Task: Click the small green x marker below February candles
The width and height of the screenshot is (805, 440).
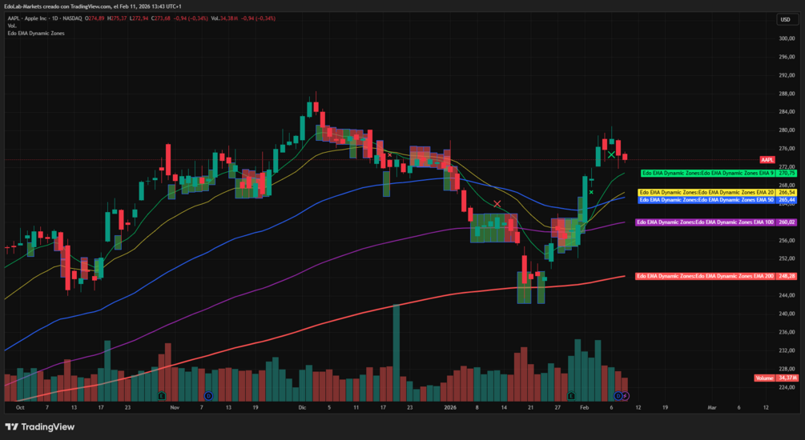Action: coord(591,192)
